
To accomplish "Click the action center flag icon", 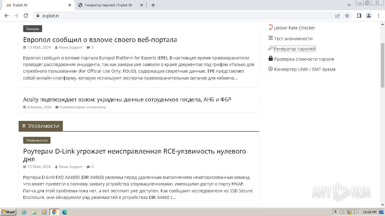I will point(356,212).
